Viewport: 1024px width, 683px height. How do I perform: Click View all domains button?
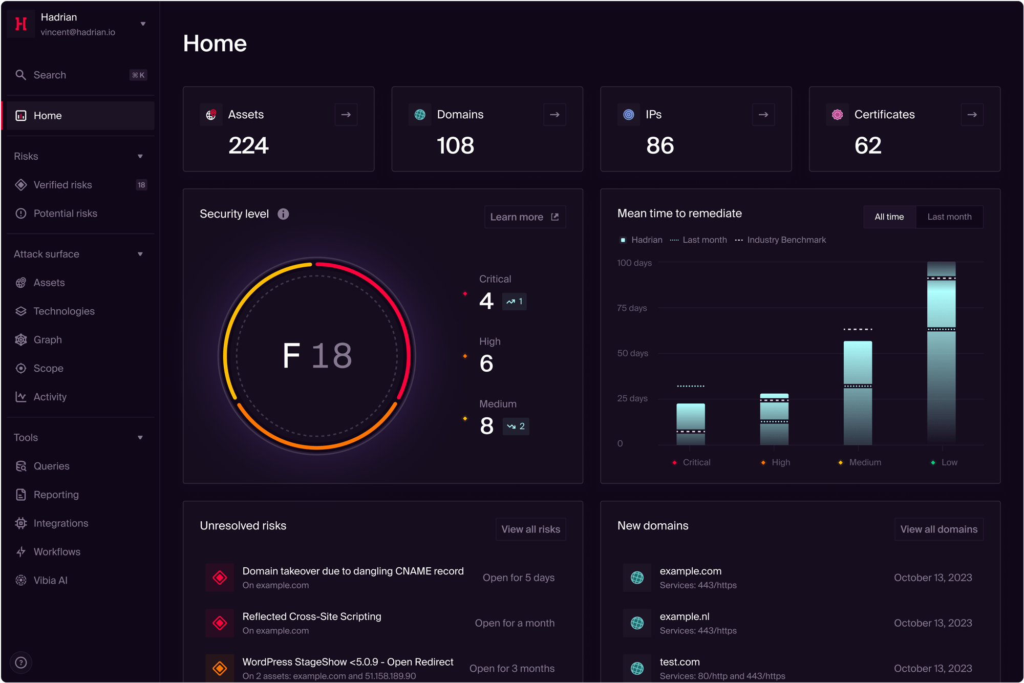(x=939, y=529)
